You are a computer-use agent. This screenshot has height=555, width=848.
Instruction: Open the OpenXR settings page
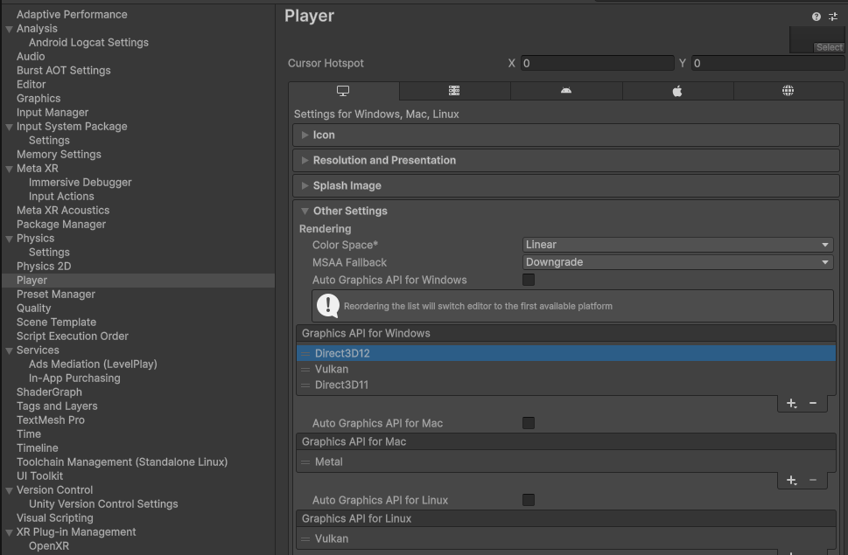[x=49, y=545]
